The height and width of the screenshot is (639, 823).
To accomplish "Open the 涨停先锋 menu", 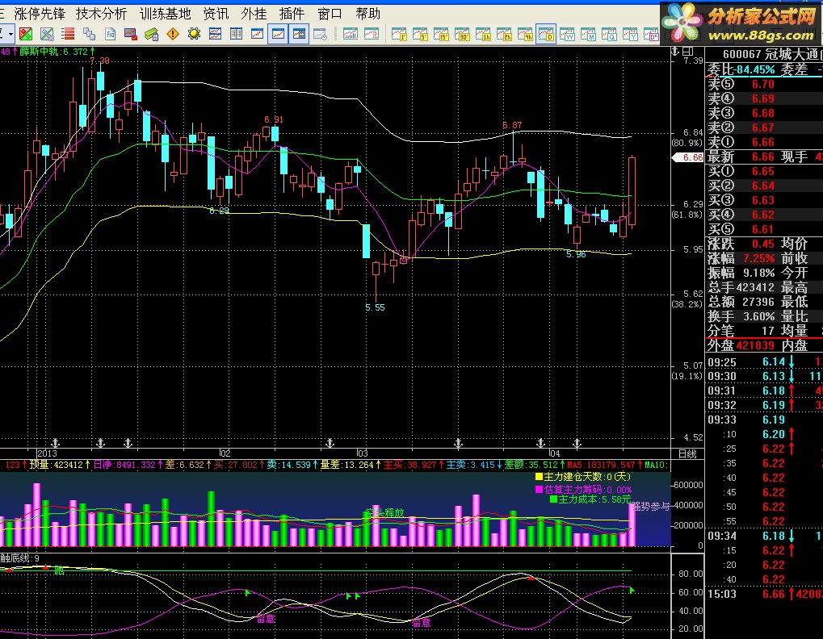I will (x=40, y=14).
